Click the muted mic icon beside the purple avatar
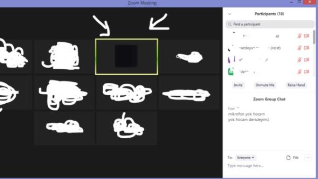 point(300,60)
